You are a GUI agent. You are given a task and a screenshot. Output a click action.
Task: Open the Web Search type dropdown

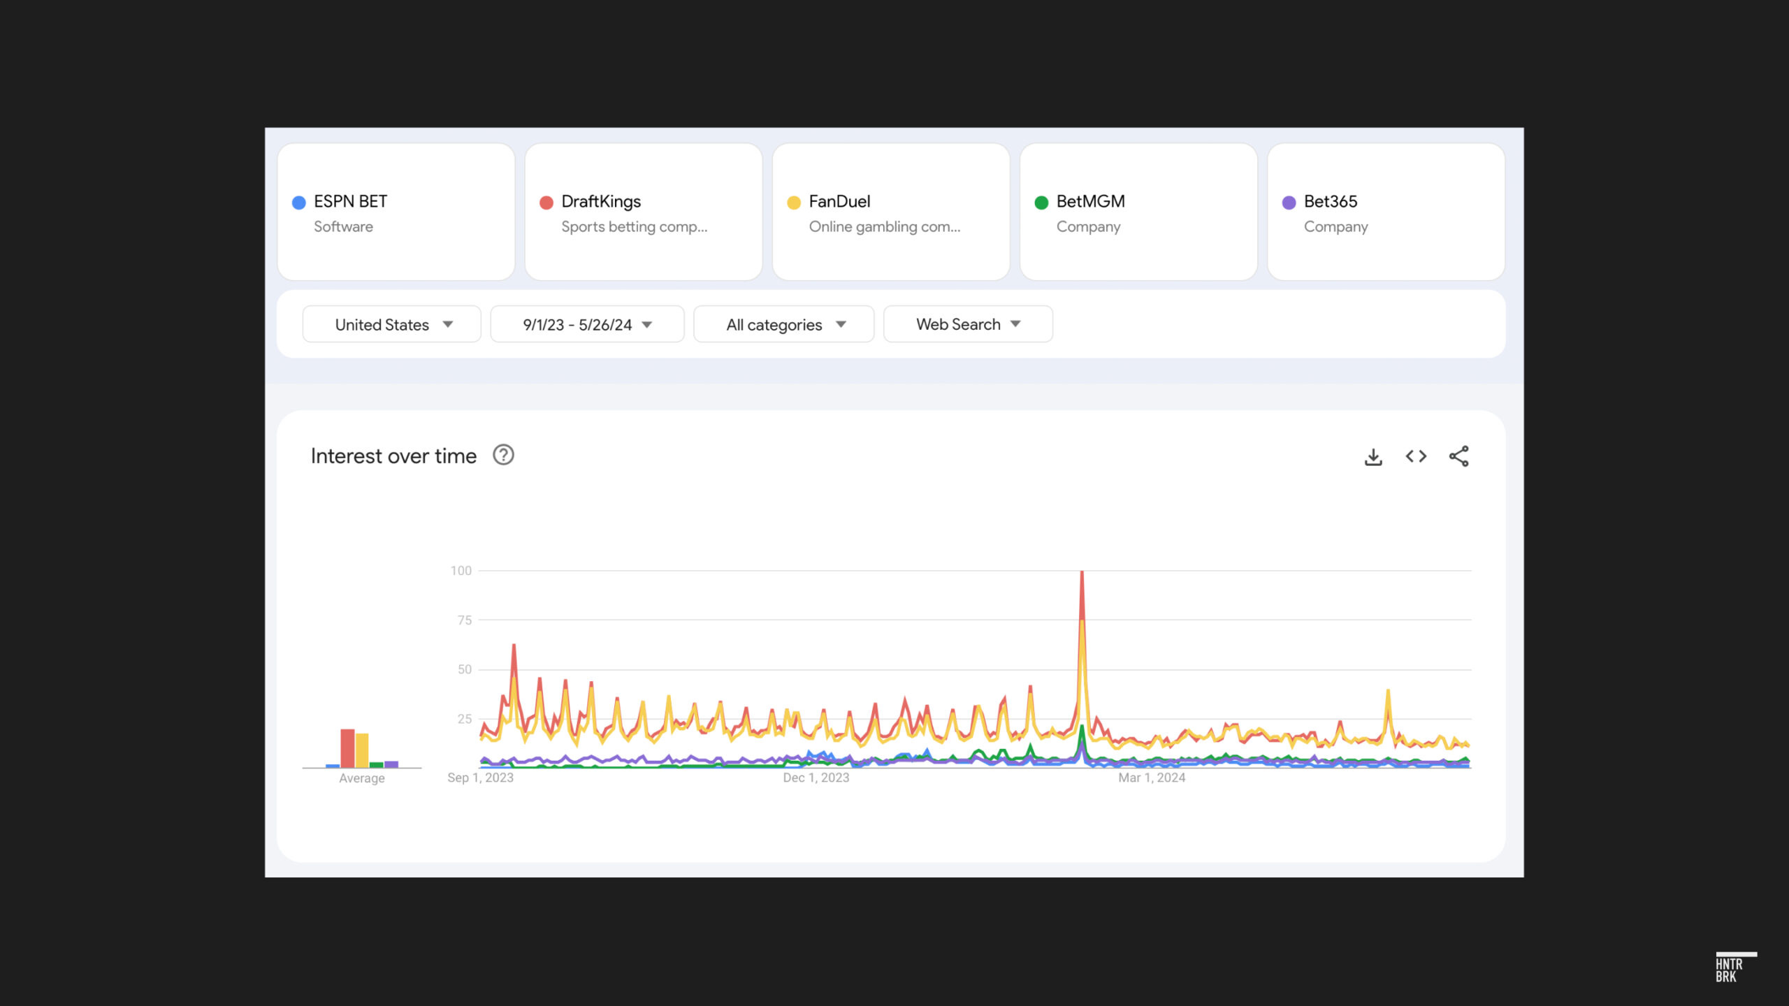tap(968, 324)
